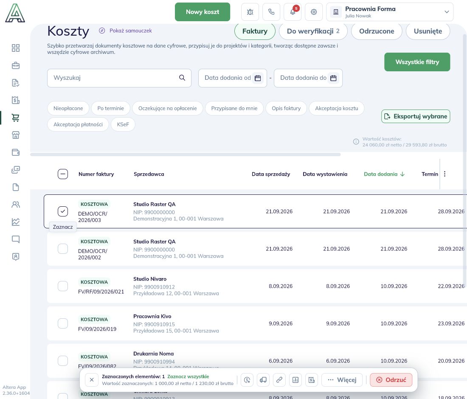
Task: Uncheck the DEMO/OCR/2026/003 invoice checkbox
Action: point(63,211)
